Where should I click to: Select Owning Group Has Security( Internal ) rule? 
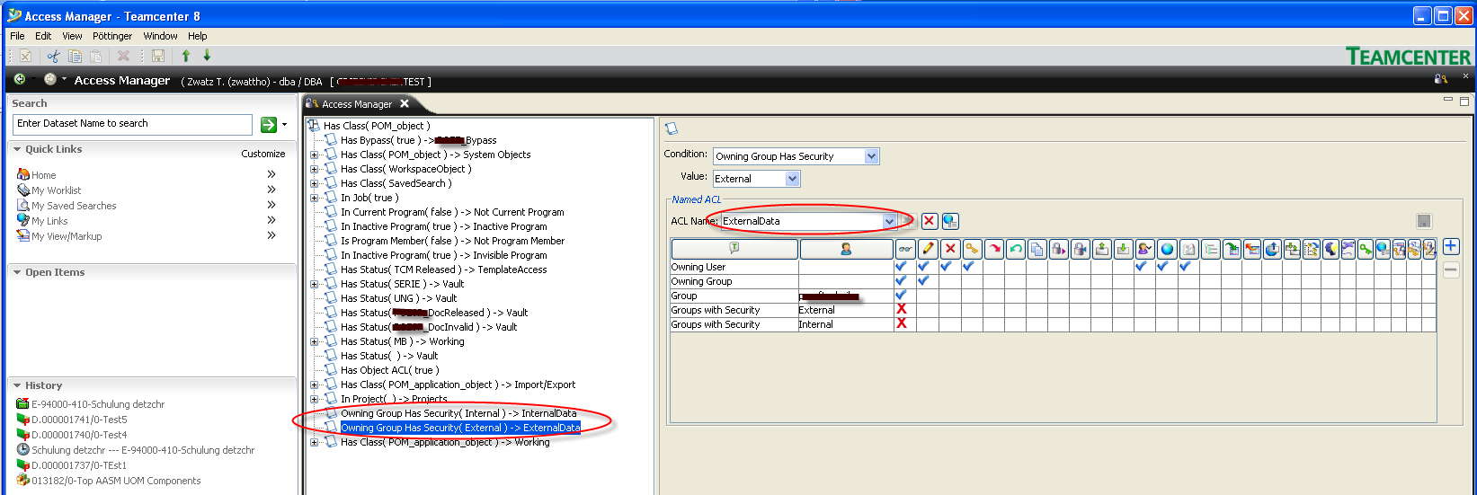pos(458,413)
